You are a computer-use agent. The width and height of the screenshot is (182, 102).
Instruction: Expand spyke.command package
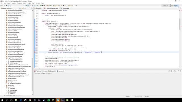point(5,78)
